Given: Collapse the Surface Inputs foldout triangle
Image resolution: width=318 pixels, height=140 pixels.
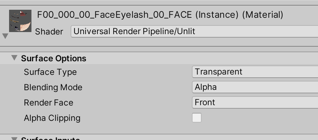Looking at the screenshot, I should (14, 138).
